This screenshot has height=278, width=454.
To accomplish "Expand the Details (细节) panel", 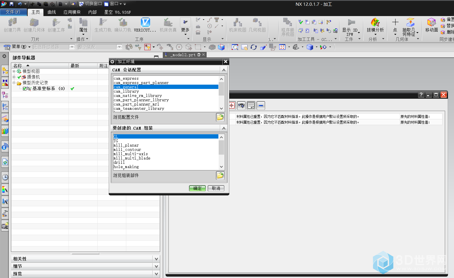I will pyautogui.click(x=156, y=266).
